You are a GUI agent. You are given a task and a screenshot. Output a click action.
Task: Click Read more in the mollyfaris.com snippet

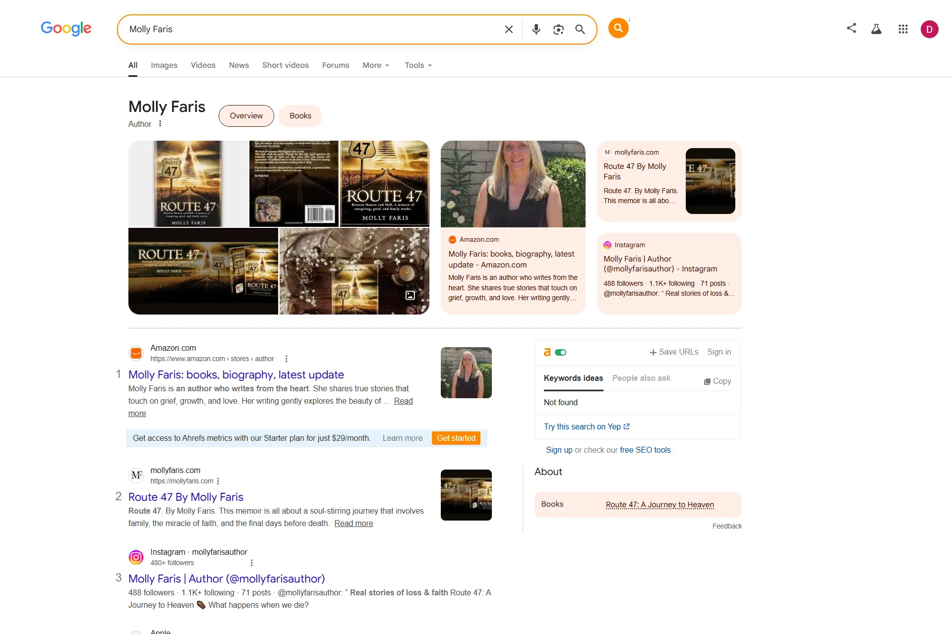(354, 524)
